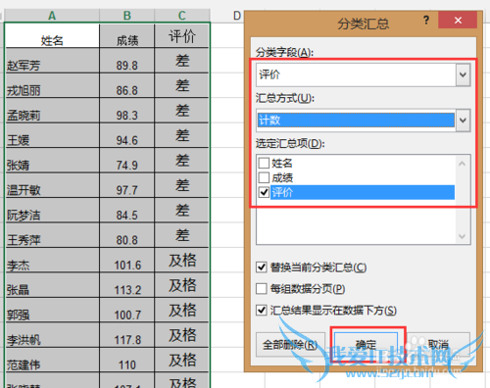Click score cell 110
This screenshot has width=490, height=388.
pos(127,360)
